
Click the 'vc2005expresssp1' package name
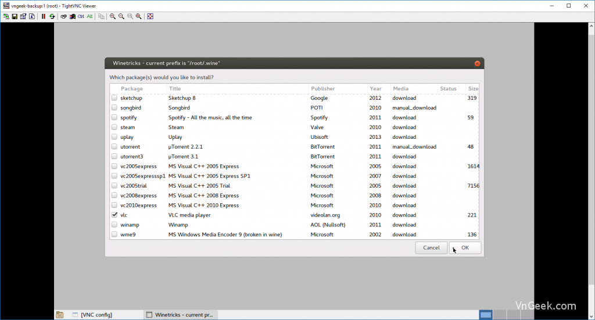tap(143, 176)
